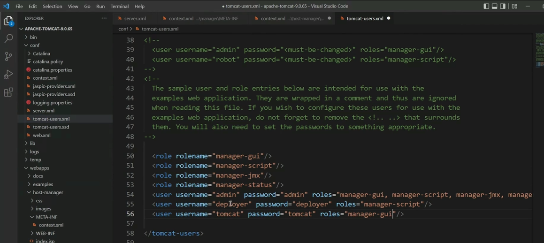The height and width of the screenshot is (243, 544).
Task: Click the tomcat-users.xml breadcrumb segment
Action: (x=160, y=29)
